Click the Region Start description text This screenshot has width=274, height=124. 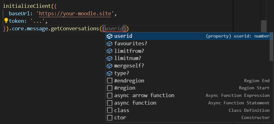pos(254,88)
